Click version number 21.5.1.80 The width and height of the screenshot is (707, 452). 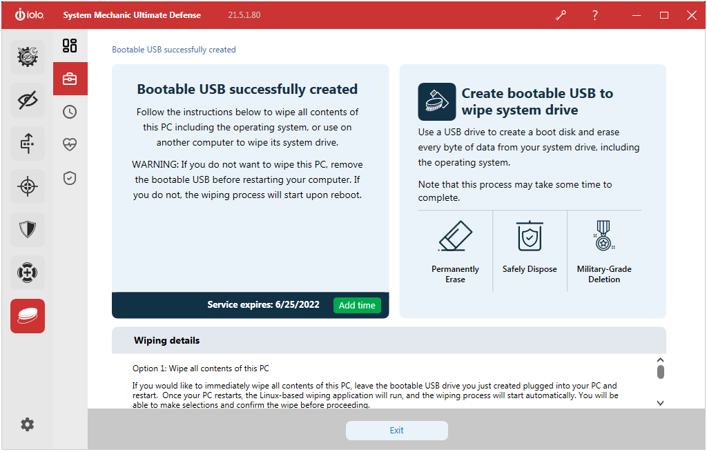click(244, 15)
